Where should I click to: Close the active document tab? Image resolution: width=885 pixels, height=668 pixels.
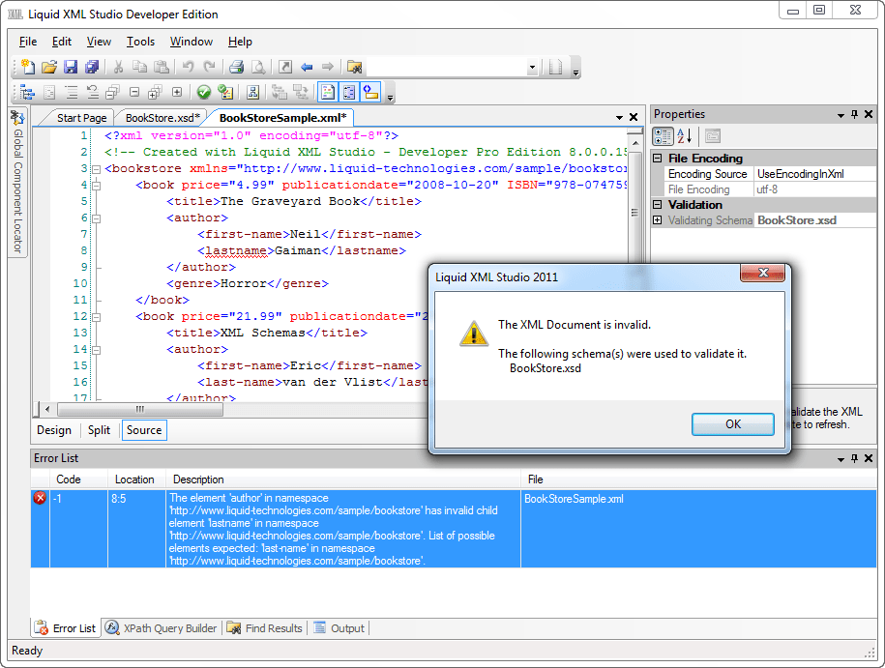[634, 117]
